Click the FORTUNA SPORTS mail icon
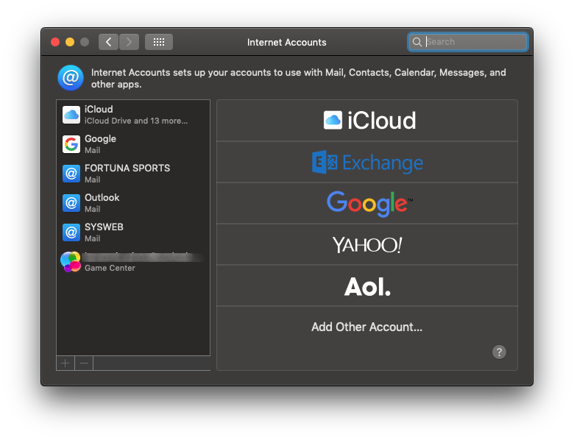 pos(71,174)
